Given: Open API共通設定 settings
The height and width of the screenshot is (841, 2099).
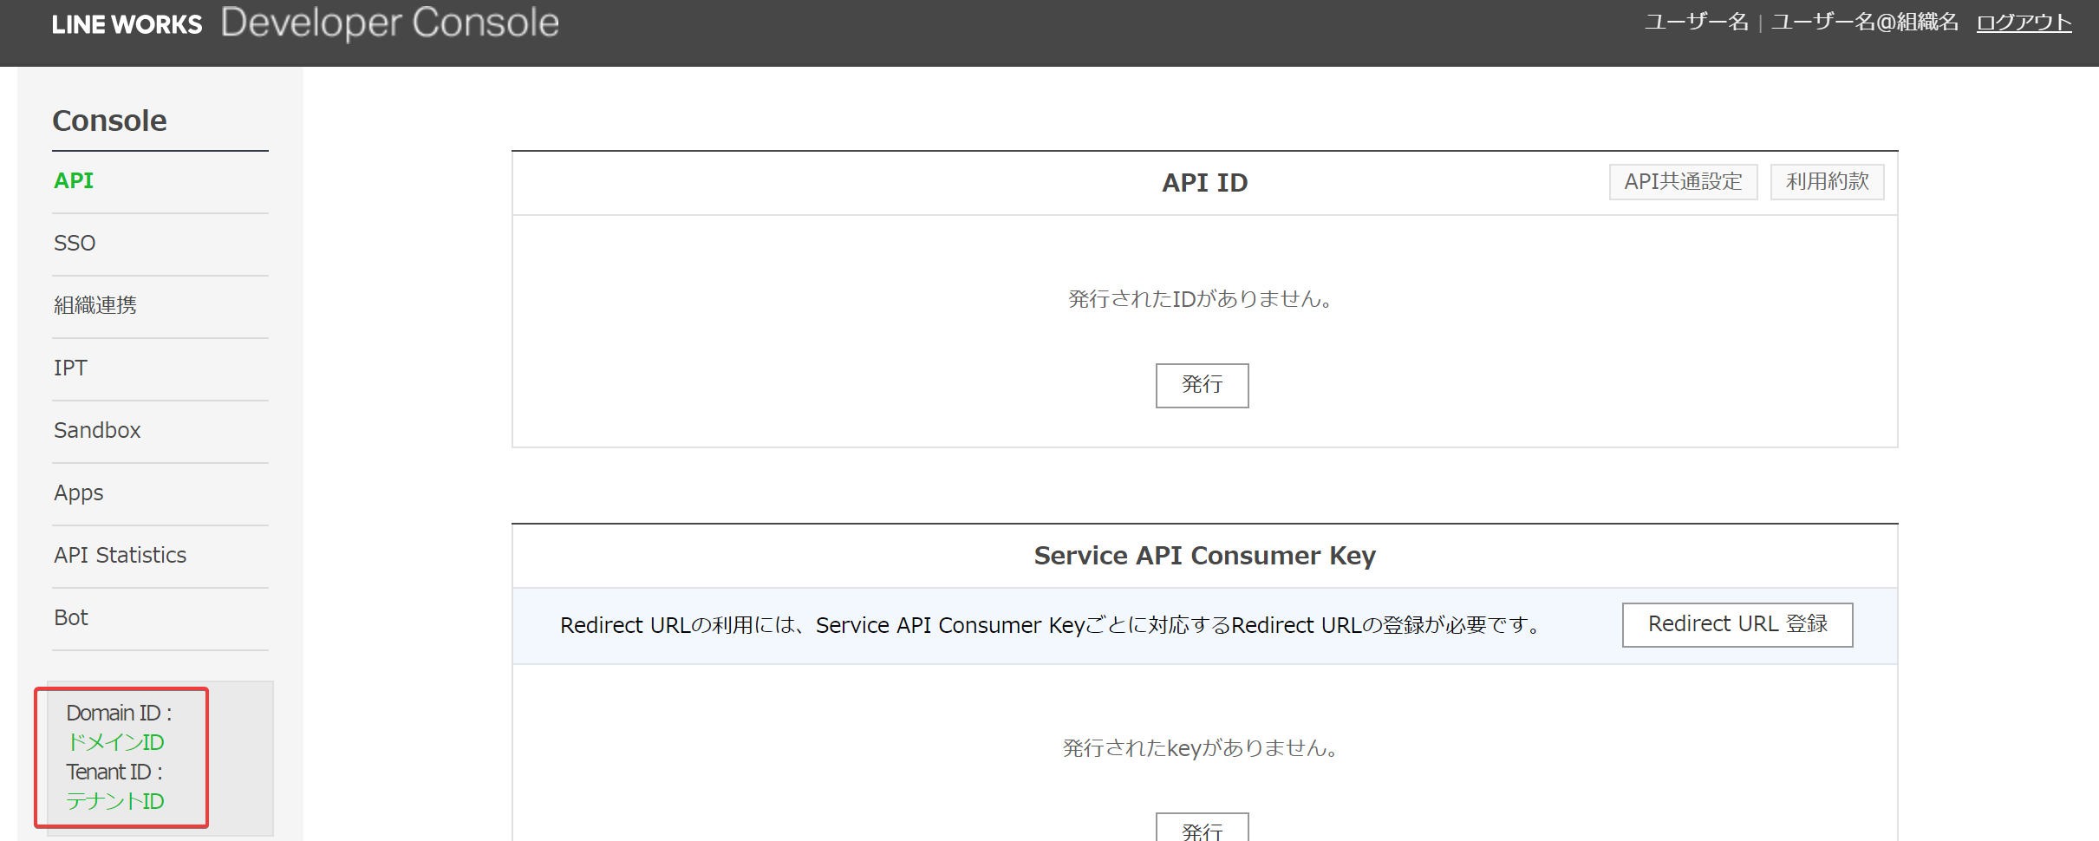Looking at the screenshot, I should pos(1683,182).
